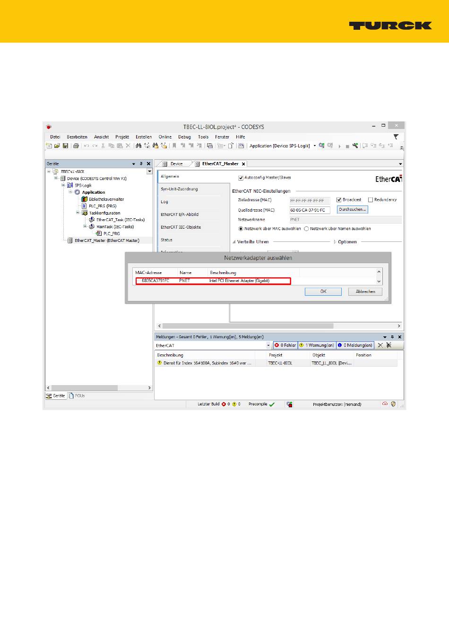Click the Cut scissors toolbar icon
Screen dimensions: 449x635
[103, 146]
